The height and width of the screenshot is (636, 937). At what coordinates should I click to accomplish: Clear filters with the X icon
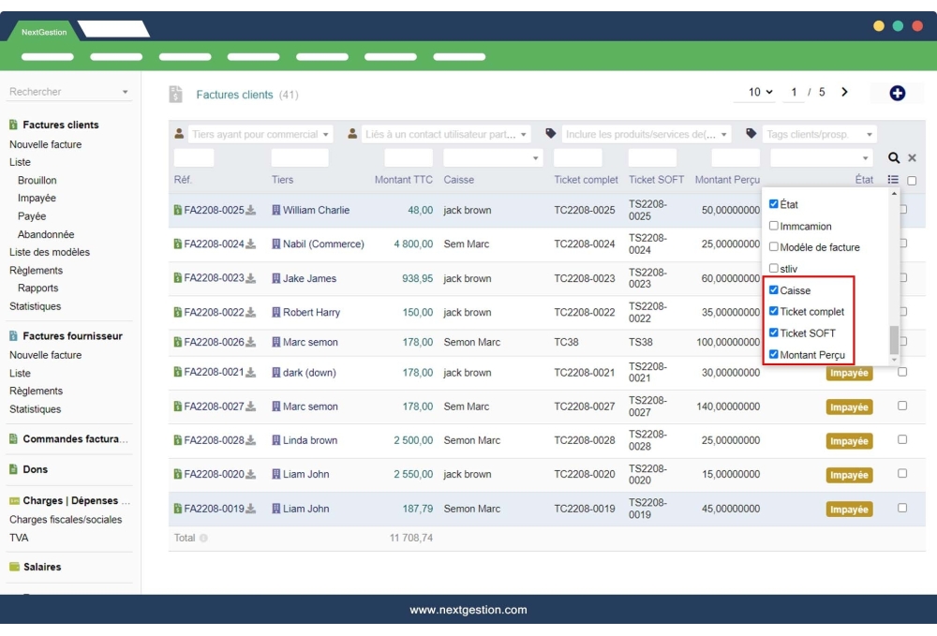click(912, 158)
